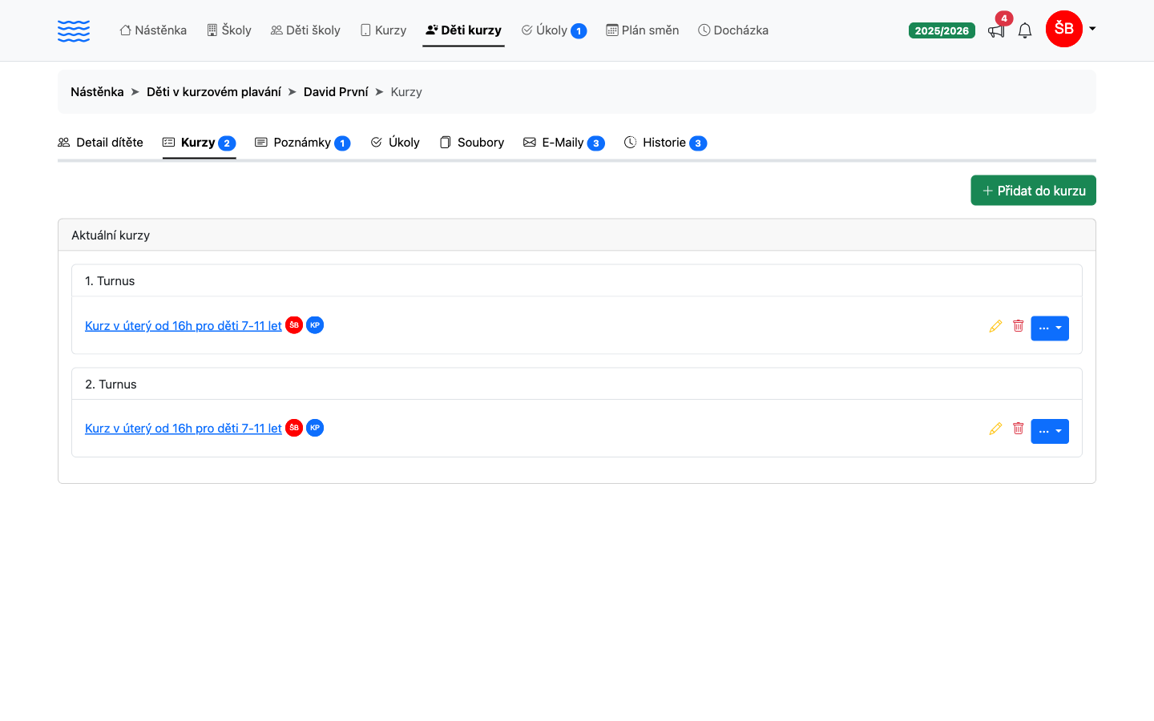1154x721 pixels.
Task: Click the Aktuální kurzy card header
Action: point(577,236)
